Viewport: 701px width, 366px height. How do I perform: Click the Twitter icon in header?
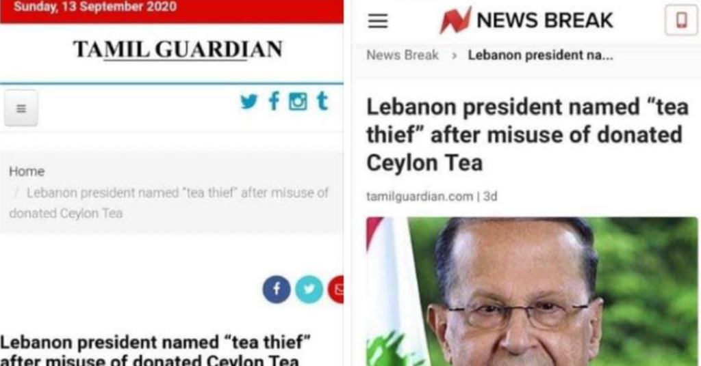[x=248, y=102]
